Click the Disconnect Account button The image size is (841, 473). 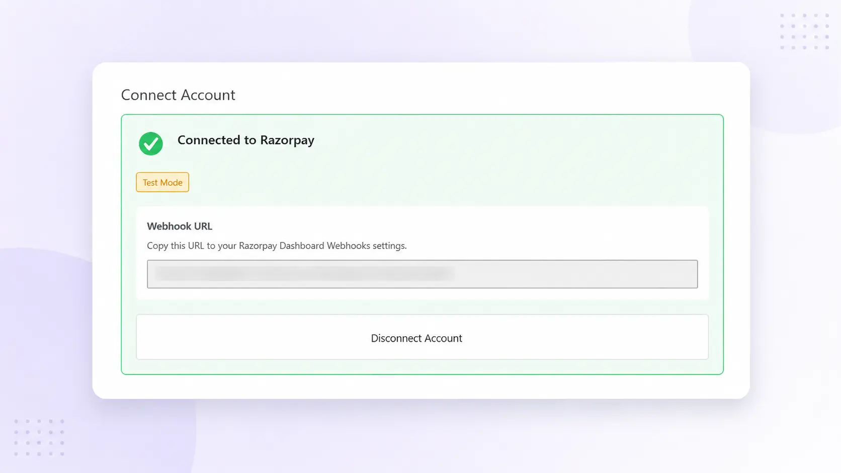click(x=422, y=337)
